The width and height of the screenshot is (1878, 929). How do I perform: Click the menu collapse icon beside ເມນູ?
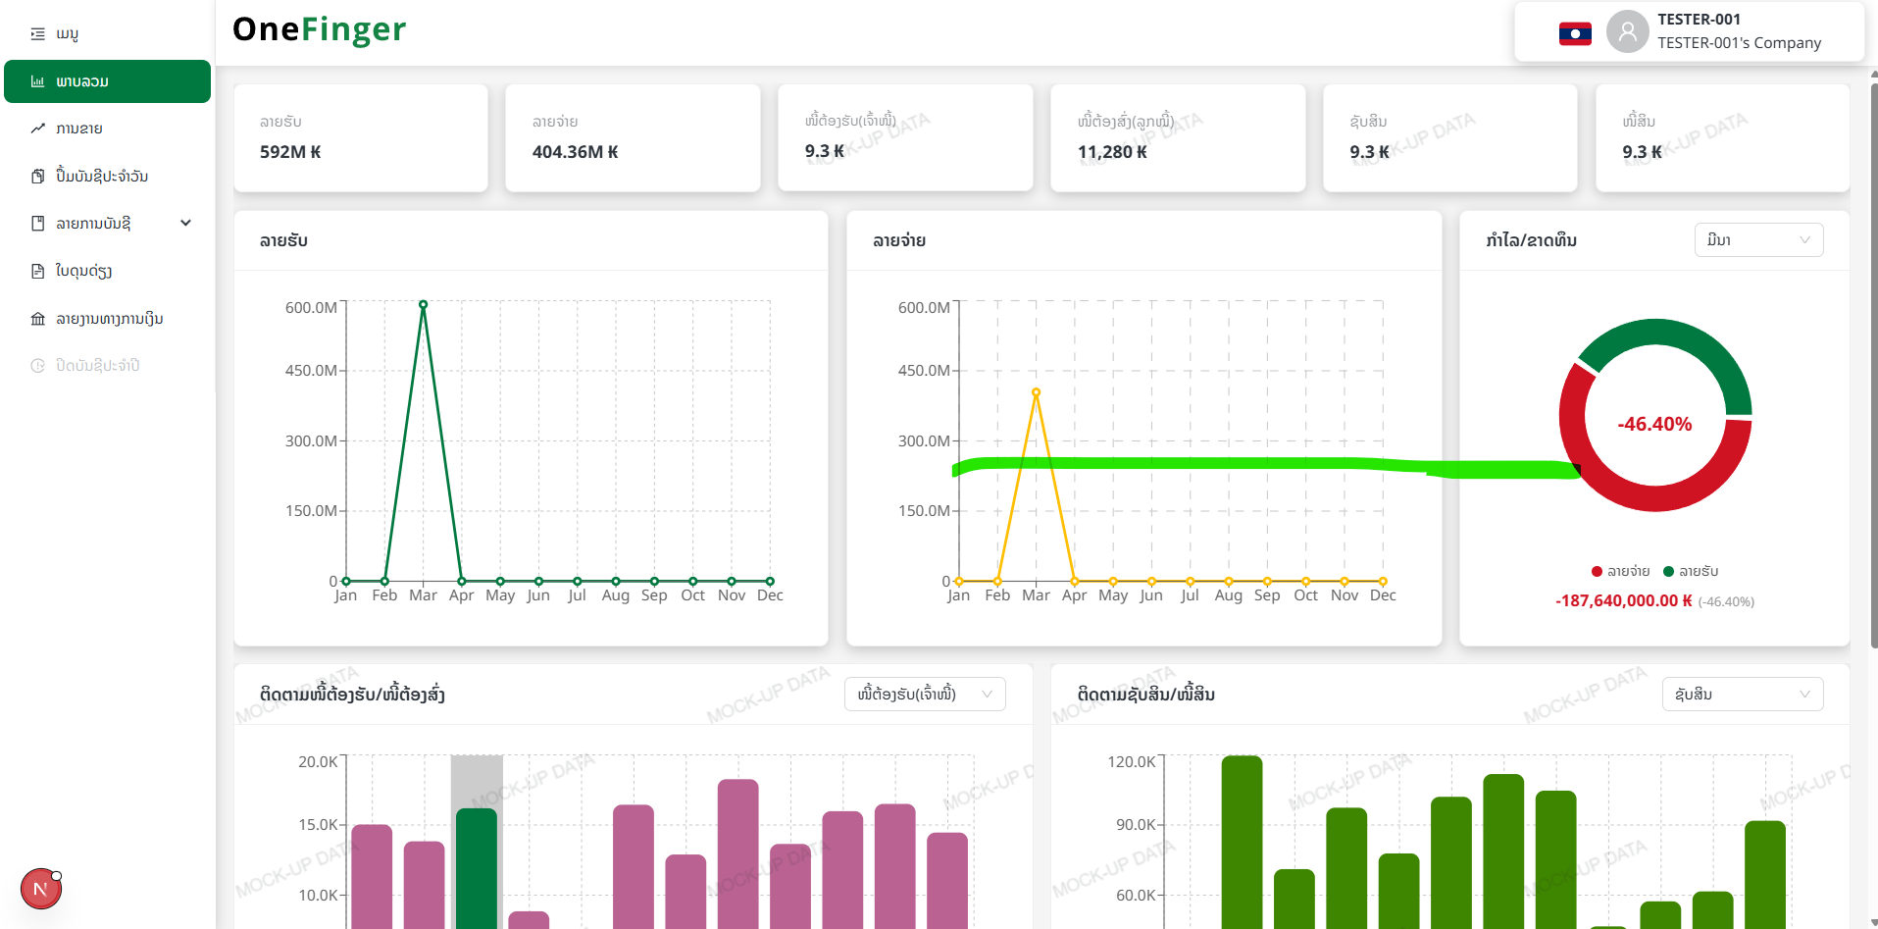[x=37, y=34]
